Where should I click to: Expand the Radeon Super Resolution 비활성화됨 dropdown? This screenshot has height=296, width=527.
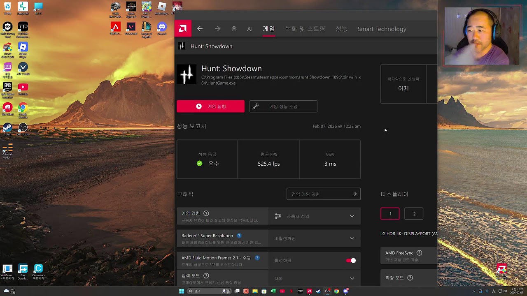coord(315,238)
